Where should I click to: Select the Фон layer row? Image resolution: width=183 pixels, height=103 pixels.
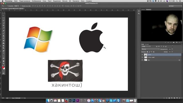[x=161, y=60]
